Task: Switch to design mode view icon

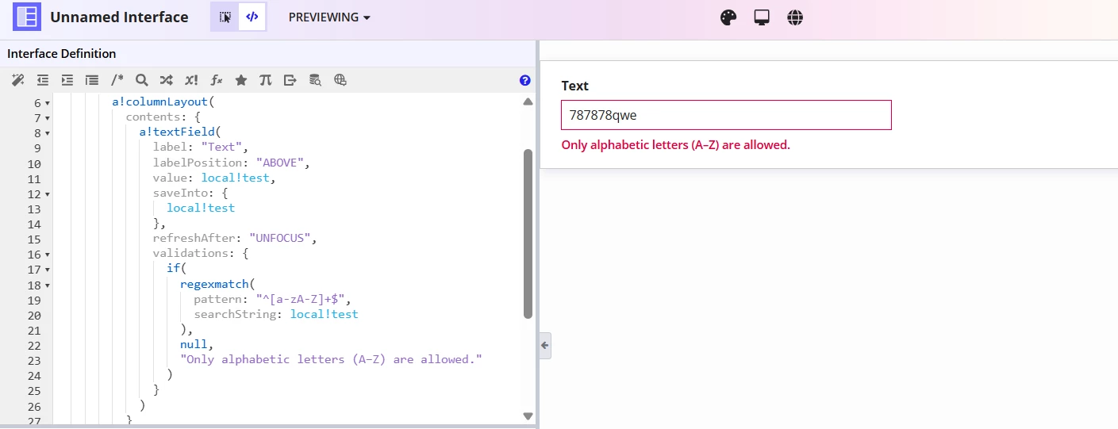Action: click(x=225, y=17)
